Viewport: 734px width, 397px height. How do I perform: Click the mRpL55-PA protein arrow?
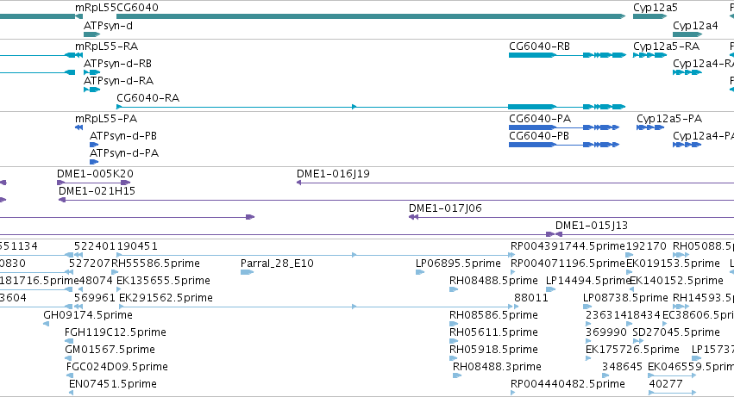click(79, 127)
